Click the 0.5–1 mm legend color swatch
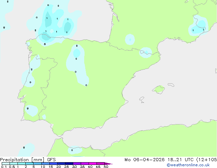 14,164
